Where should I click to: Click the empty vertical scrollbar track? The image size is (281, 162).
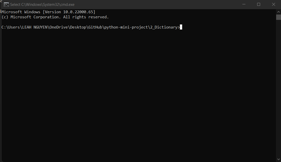[278, 89]
